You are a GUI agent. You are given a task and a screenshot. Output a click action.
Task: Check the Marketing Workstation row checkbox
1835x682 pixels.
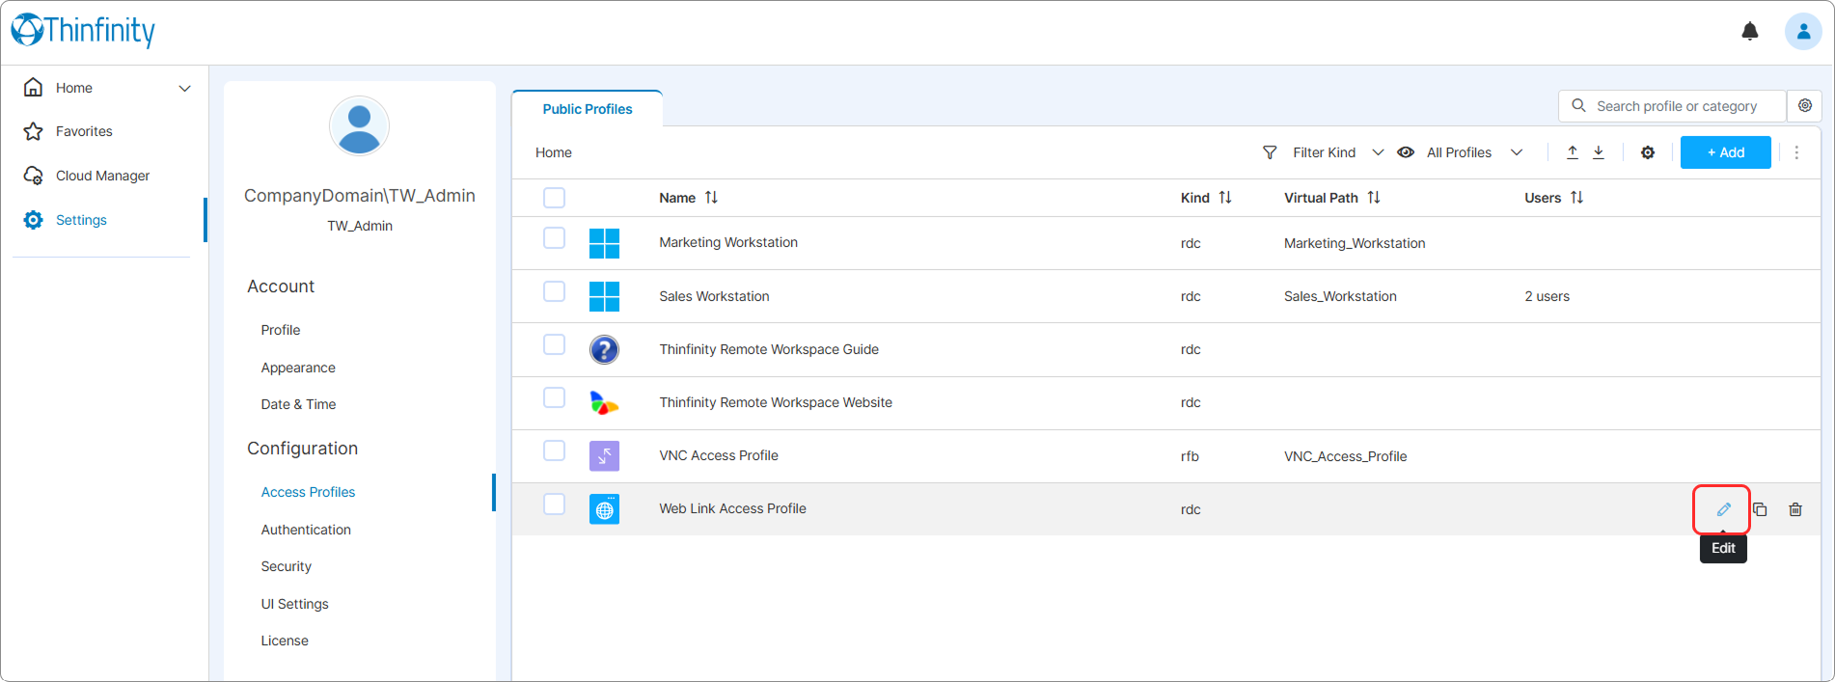554,238
